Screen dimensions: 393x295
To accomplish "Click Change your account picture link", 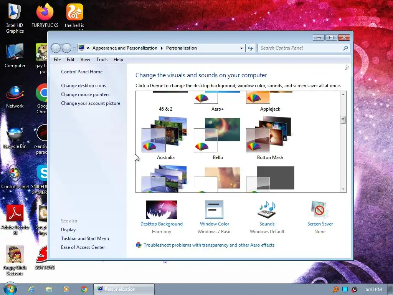I will [91, 103].
